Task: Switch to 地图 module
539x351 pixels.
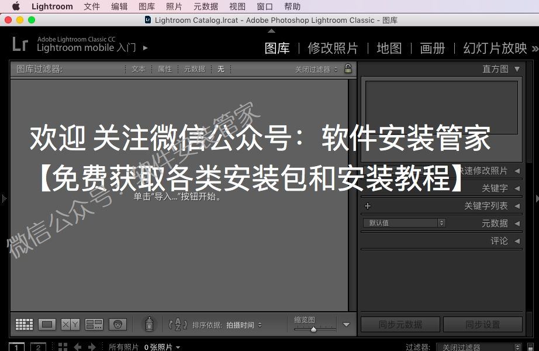Action: point(389,48)
